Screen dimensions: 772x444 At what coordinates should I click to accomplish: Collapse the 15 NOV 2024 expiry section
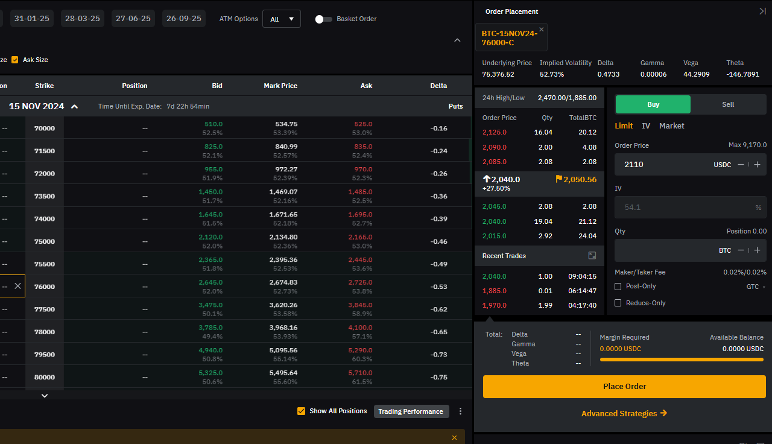(x=74, y=106)
